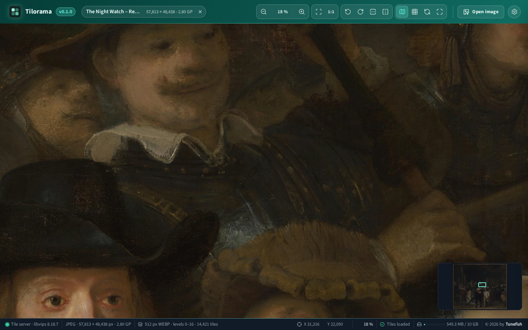
Task: Rotate image counter-clockwise
Action: click(348, 12)
